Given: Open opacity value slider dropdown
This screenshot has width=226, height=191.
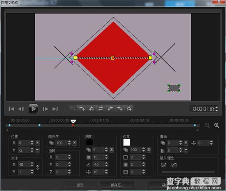Looking at the screenshot, I should click(75, 143).
